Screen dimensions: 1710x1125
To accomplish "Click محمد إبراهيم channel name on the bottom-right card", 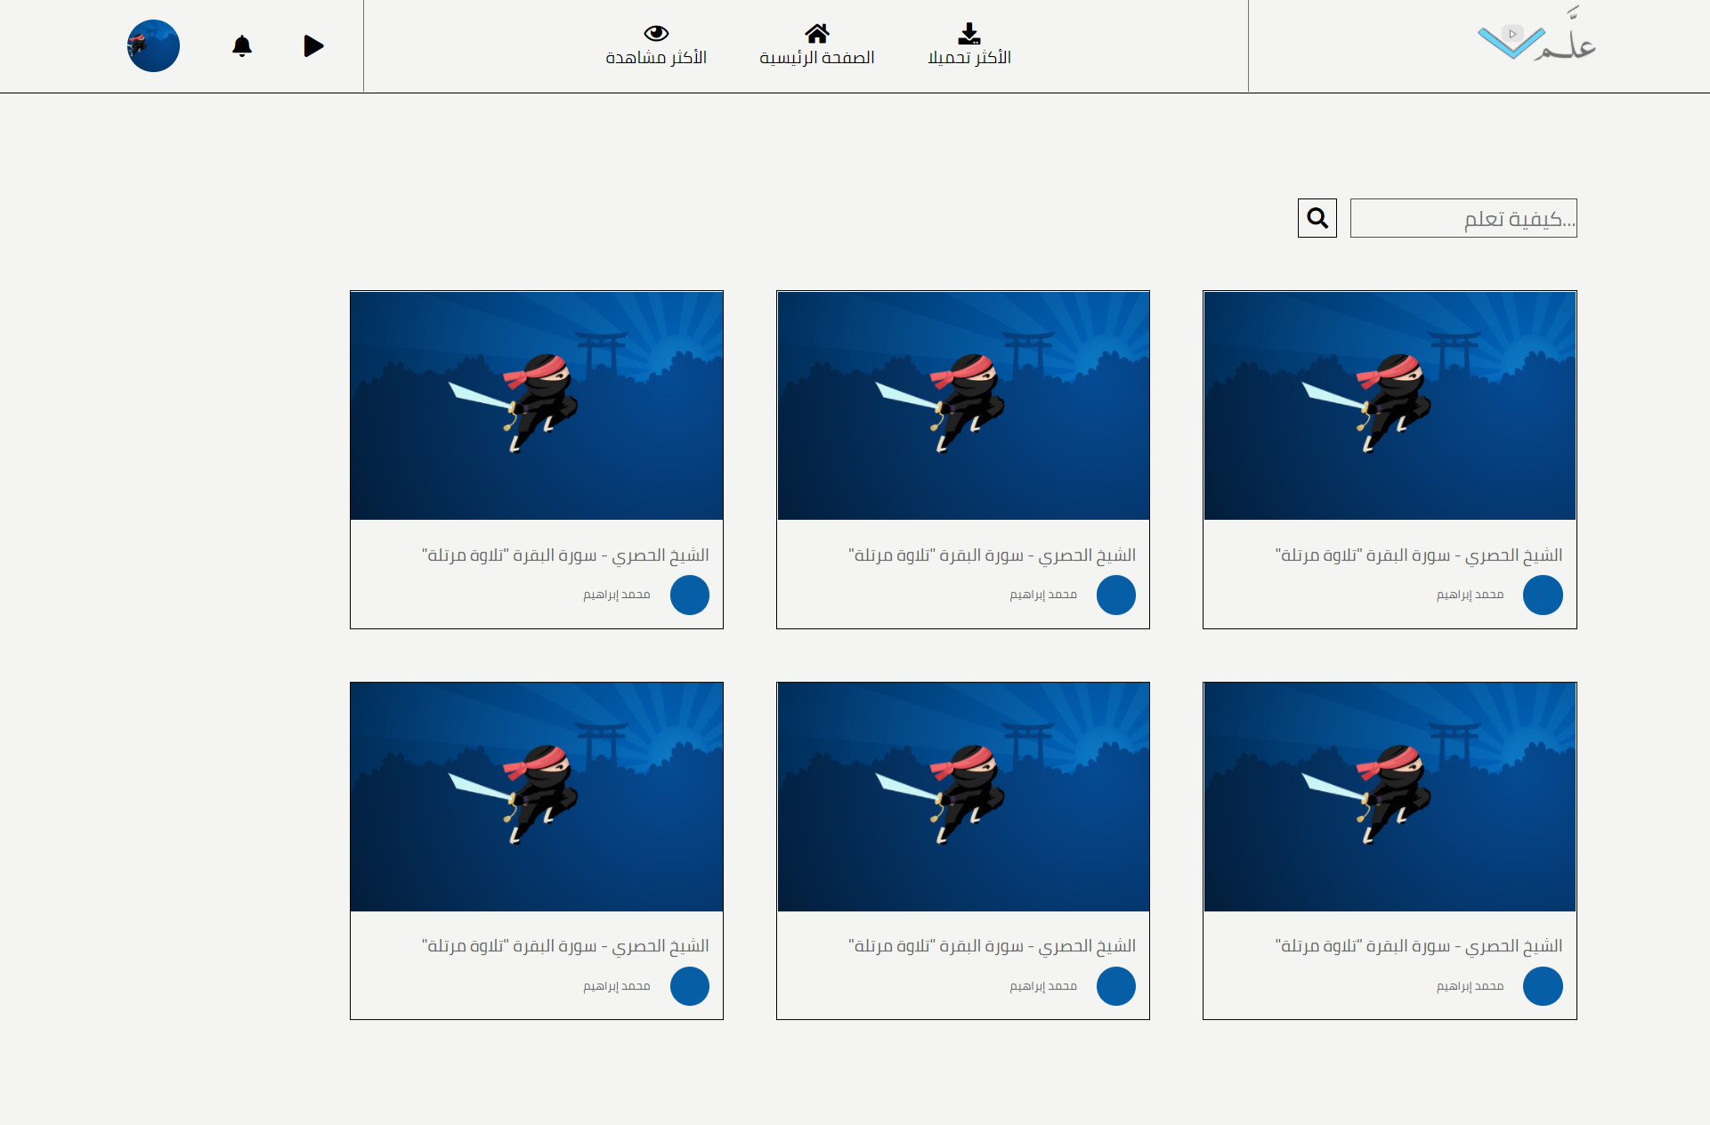I will tap(1469, 986).
